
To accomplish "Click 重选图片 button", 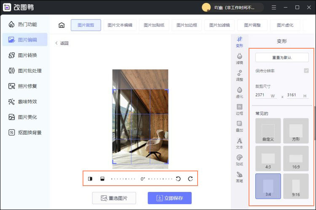I will click(114, 198).
